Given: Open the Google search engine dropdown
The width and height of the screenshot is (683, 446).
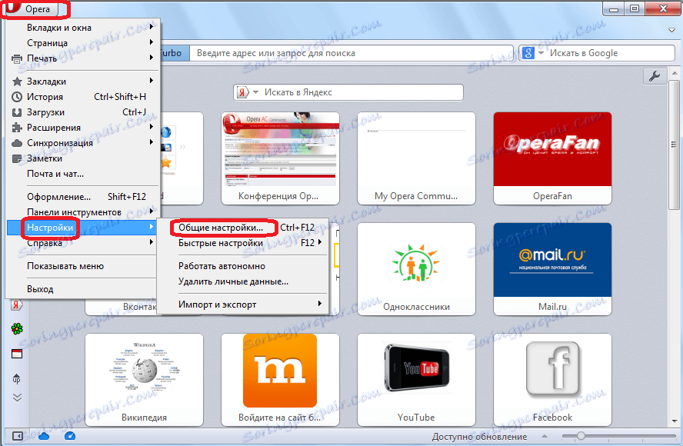Looking at the screenshot, I should click(541, 53).
